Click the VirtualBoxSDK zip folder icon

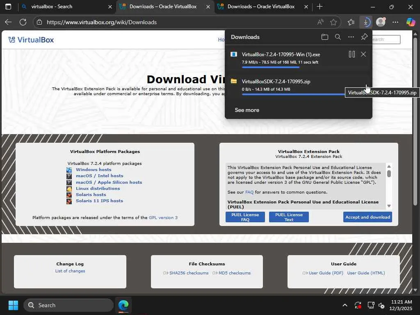click(234, 81)
